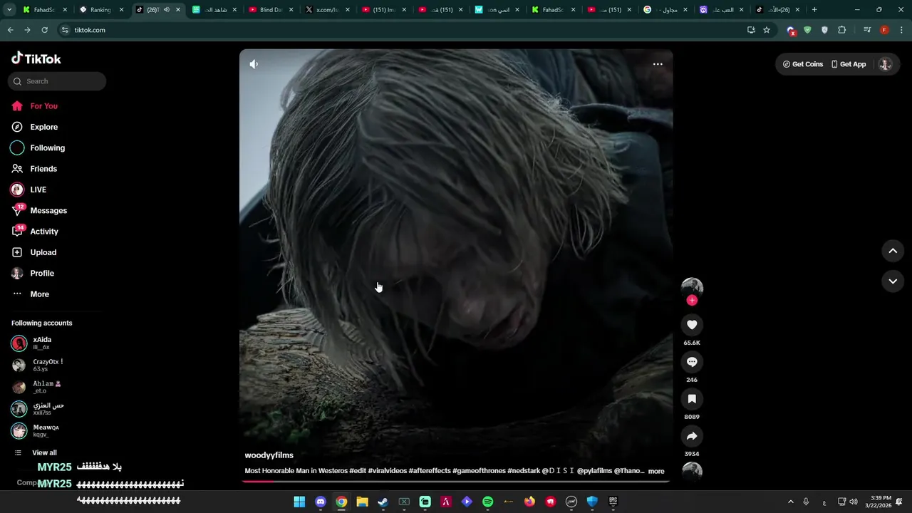Reload the browser page
Image resolution: width=912 pixels, height=513 pixels.
(44, 30)
